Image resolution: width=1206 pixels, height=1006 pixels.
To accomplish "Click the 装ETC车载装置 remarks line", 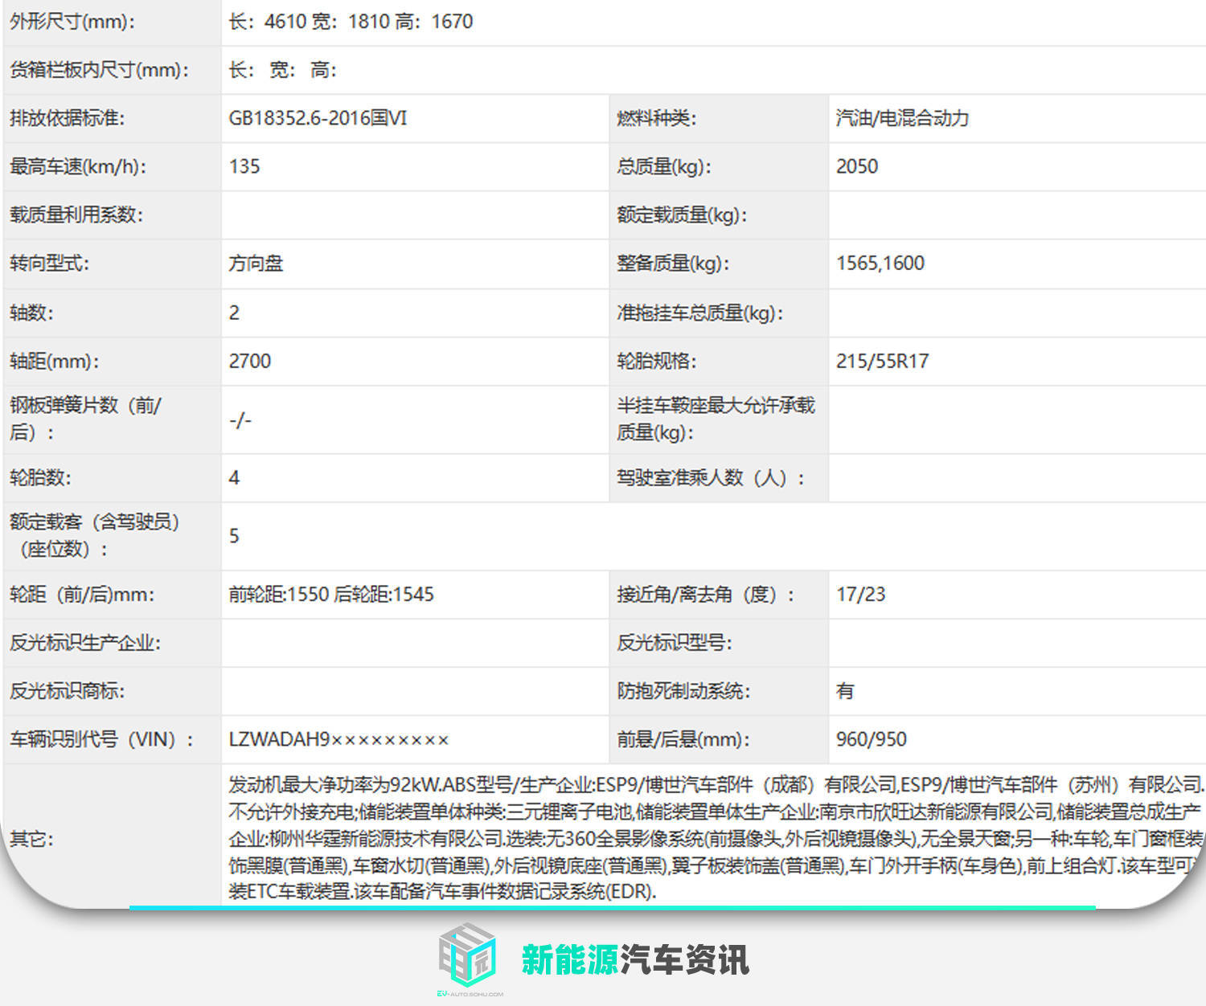I will pyautogui.click(x=442, y=890).
